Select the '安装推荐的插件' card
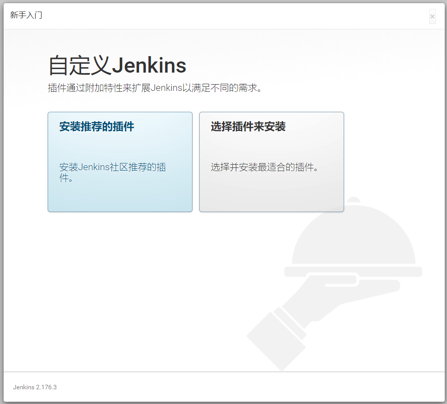The image size is (447, 404). (119, 162)
